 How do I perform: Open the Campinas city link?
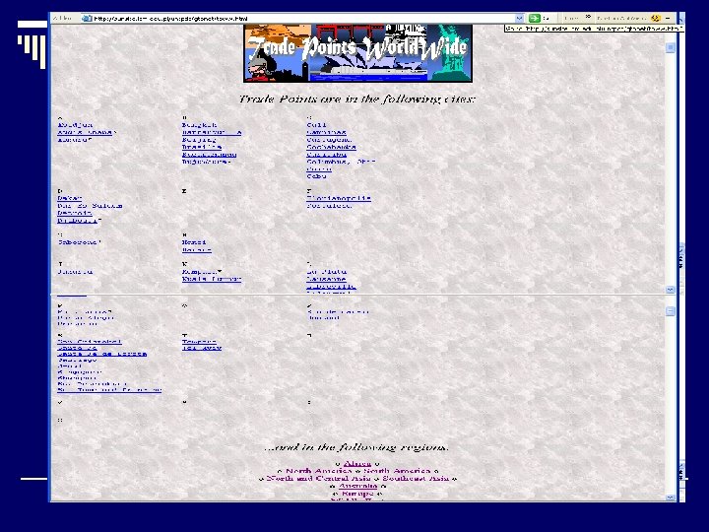click(x=326, y=132)
